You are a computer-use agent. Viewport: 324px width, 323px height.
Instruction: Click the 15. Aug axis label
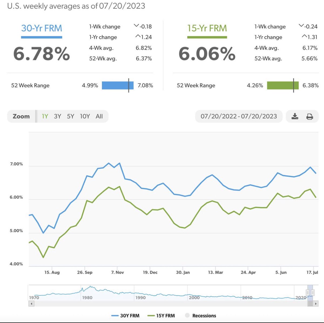(52, 272)
